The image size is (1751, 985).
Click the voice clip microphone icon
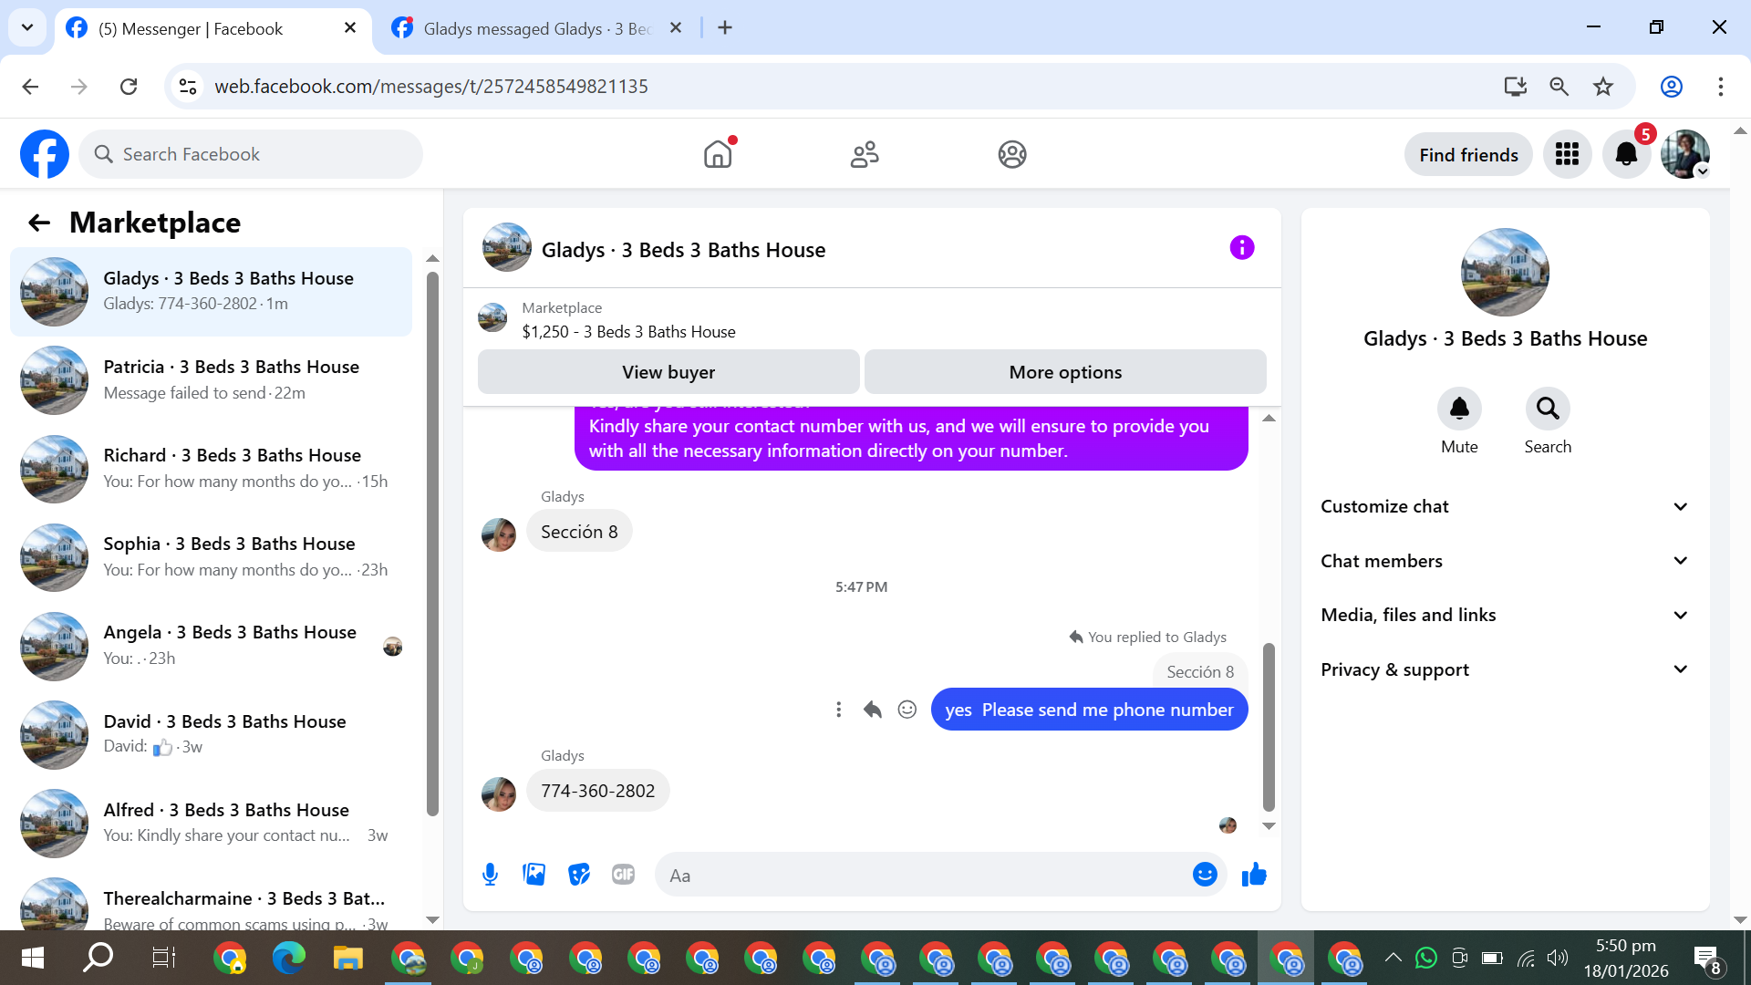coord(490,875)
